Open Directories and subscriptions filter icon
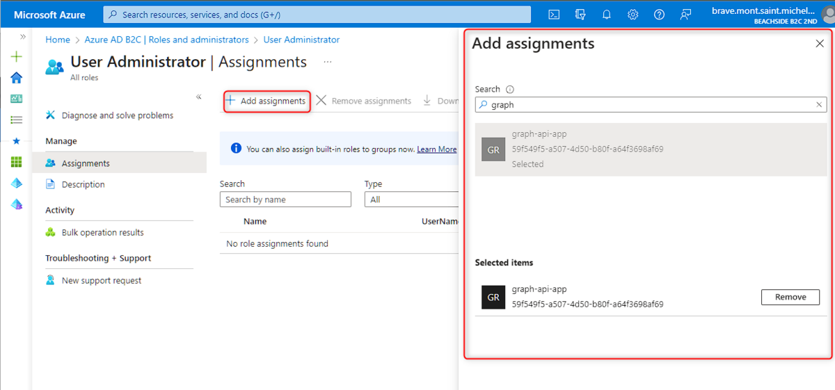This screenshot has height=390, width=835. tap(580, 15)
